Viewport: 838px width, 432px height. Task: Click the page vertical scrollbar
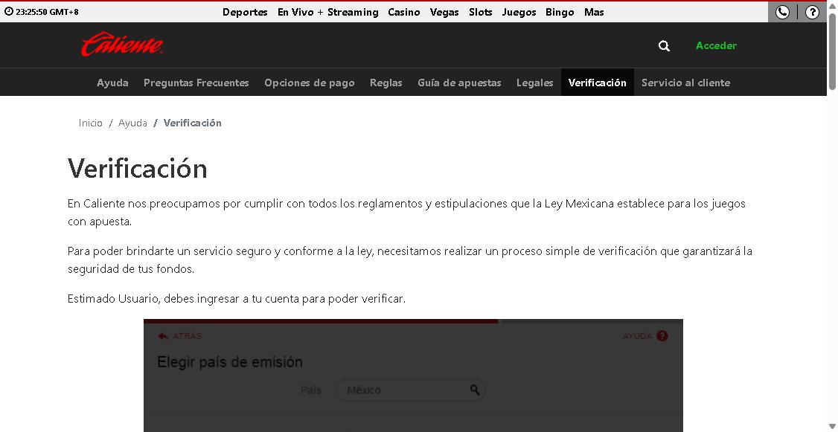point(832,51)
